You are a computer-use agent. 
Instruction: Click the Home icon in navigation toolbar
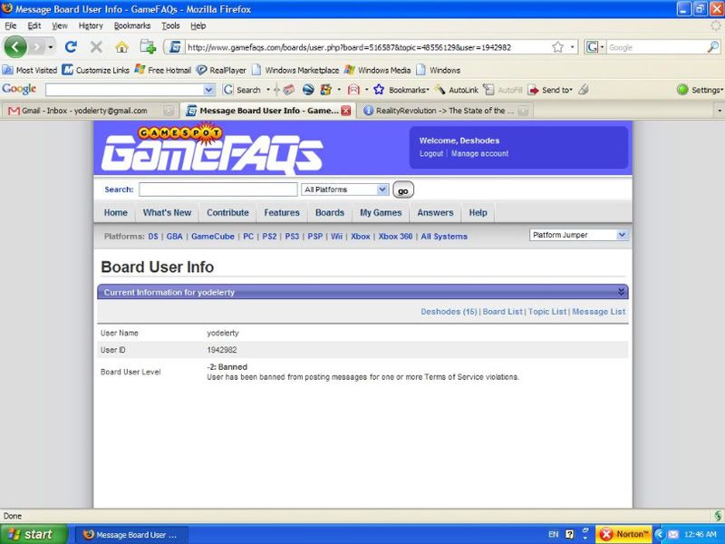coord(121,46)
